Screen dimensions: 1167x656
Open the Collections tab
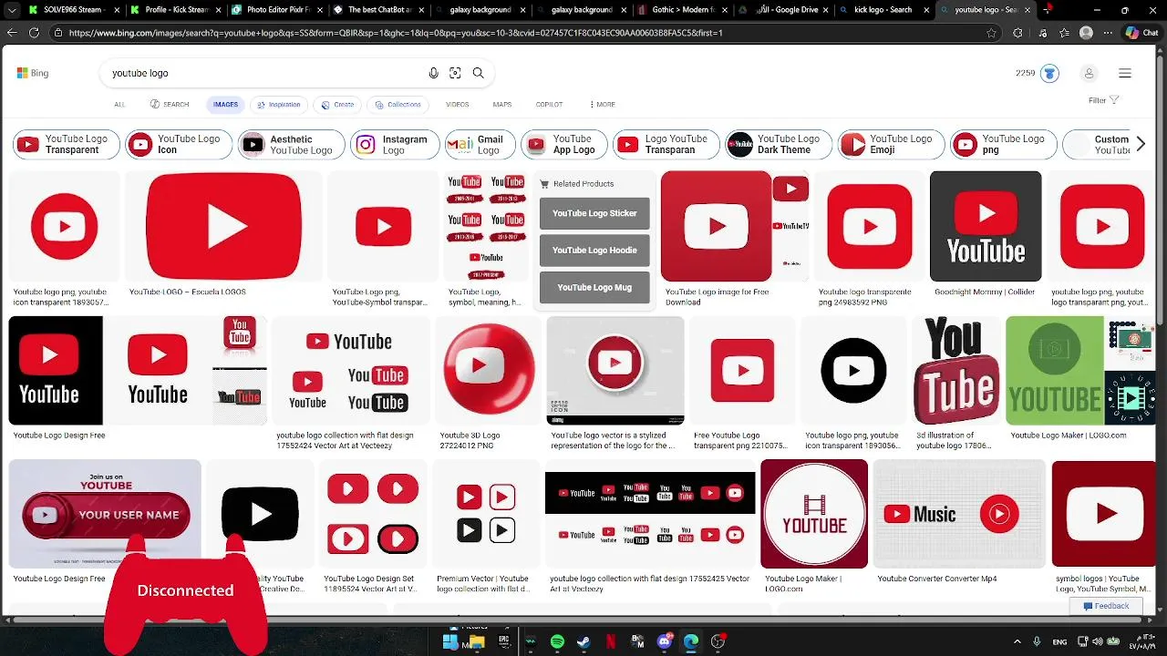[398, 105]
